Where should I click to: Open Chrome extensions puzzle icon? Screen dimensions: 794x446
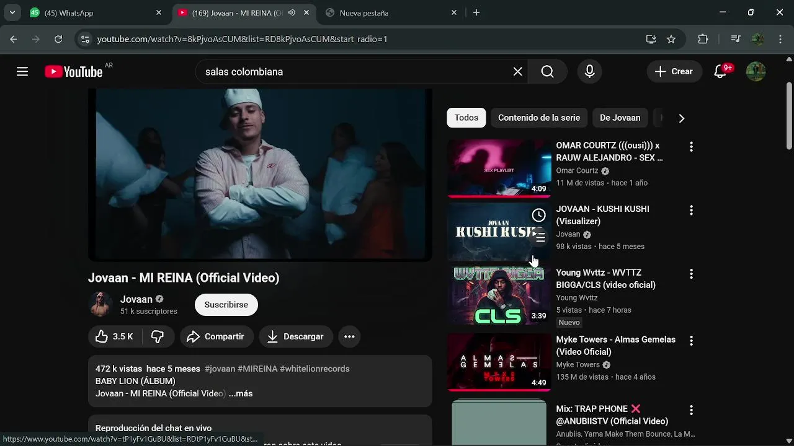click(703, 39)
